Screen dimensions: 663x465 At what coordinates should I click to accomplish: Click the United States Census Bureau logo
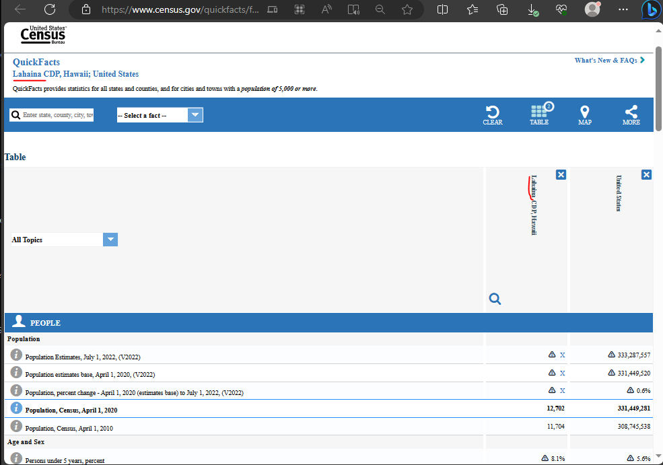click(x=44, y=35)
